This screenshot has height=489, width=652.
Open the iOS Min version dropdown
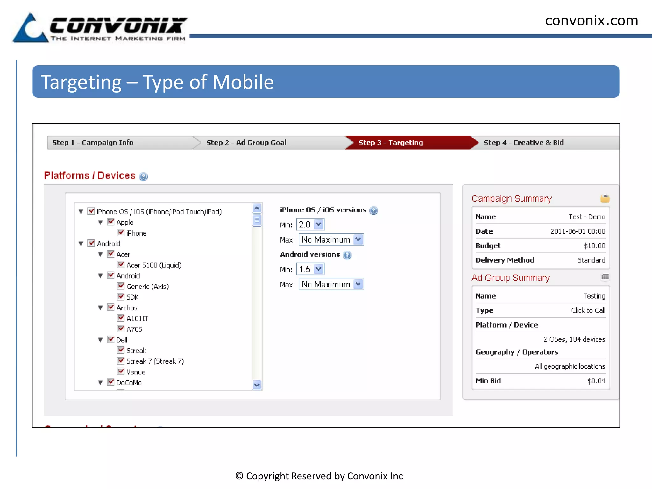pos(310,224)
